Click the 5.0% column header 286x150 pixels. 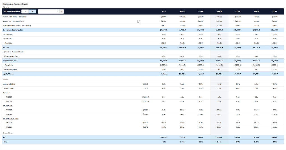pos(164,11)
